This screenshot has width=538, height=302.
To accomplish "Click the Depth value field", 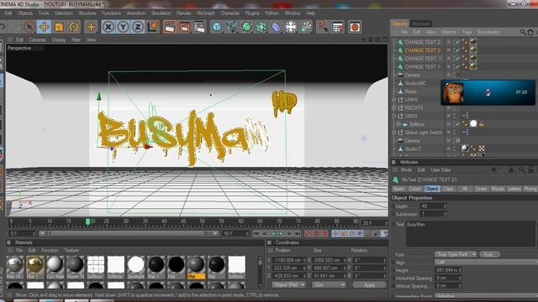I will click(434, 206).
